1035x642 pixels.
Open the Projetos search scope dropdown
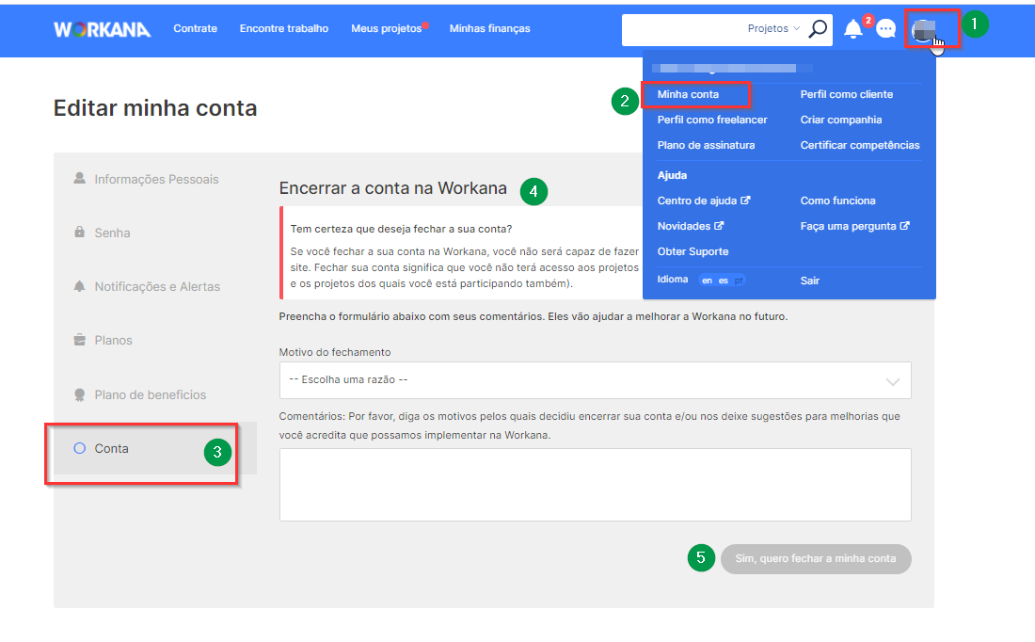[772, 29]
